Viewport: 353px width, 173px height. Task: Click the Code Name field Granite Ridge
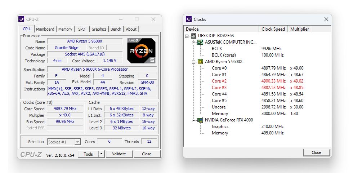(67, 48)
